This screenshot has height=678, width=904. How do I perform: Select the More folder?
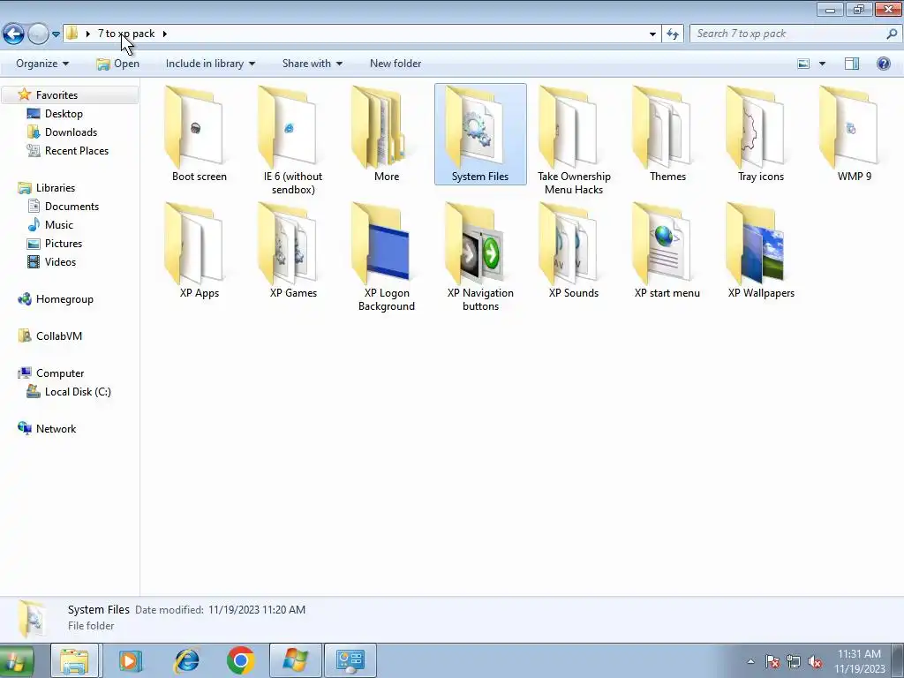click(387, 134)
